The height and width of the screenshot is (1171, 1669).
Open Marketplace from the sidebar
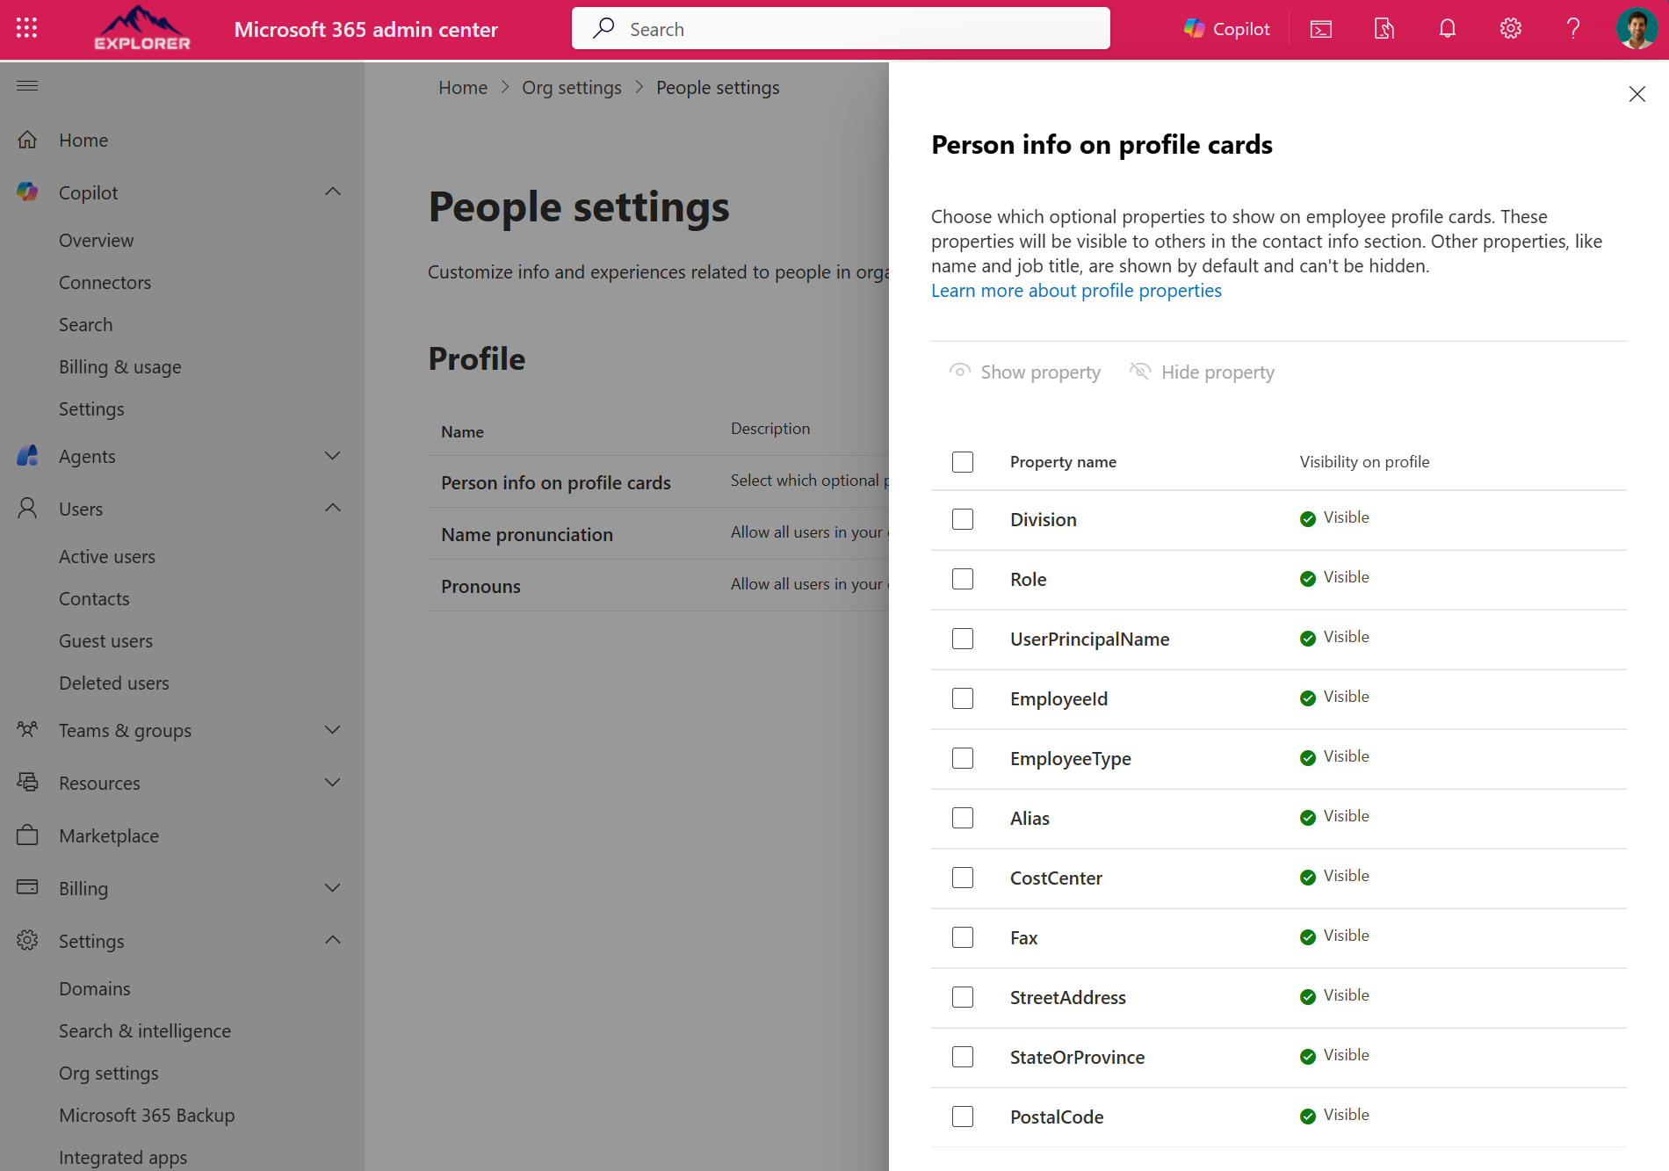[x=108, y=835]
